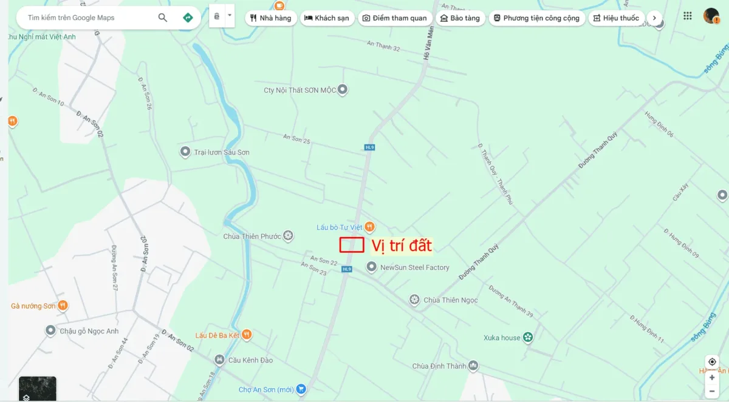
Task: Open the Google apps grid
Action: click(x=688, y=16)
